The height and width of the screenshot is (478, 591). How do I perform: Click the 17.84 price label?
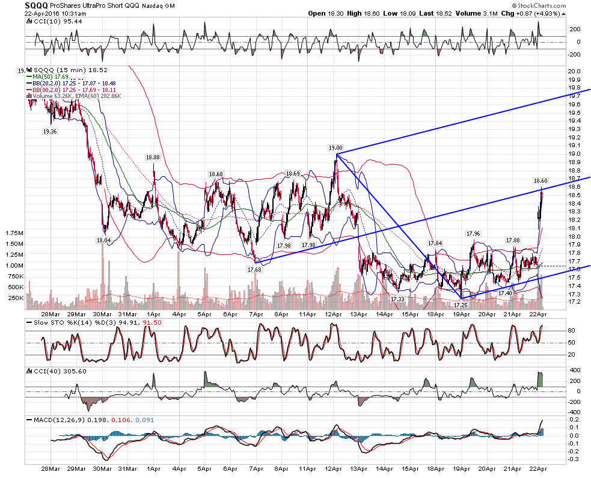pyautogui.click(x=435, y=243)
